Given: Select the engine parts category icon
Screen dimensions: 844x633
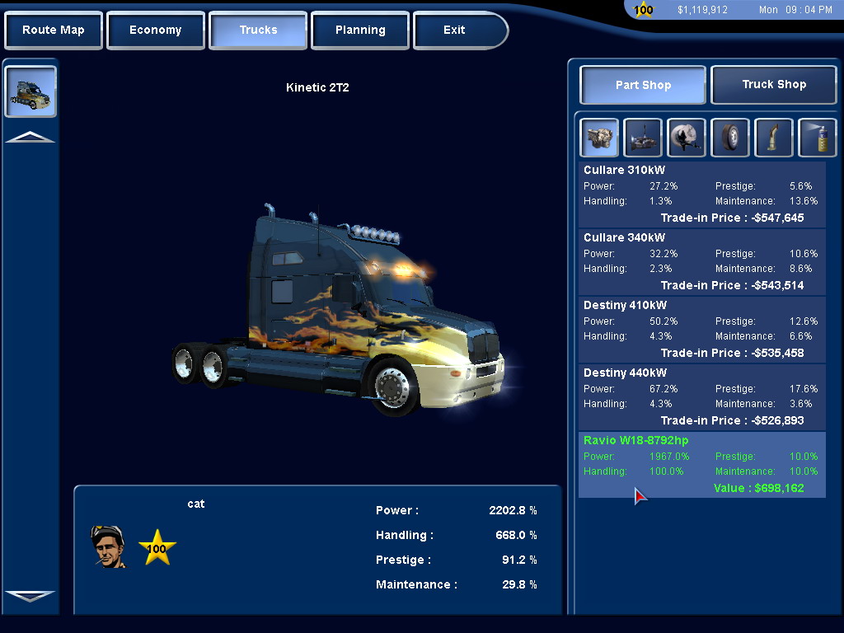Looking at the screenshot, I should 599,138.
